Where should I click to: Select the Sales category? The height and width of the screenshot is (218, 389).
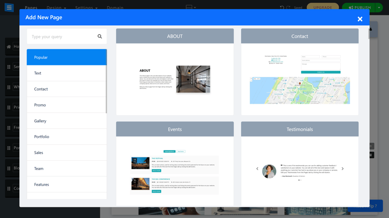pyautogui.click(x=67, y=153)
